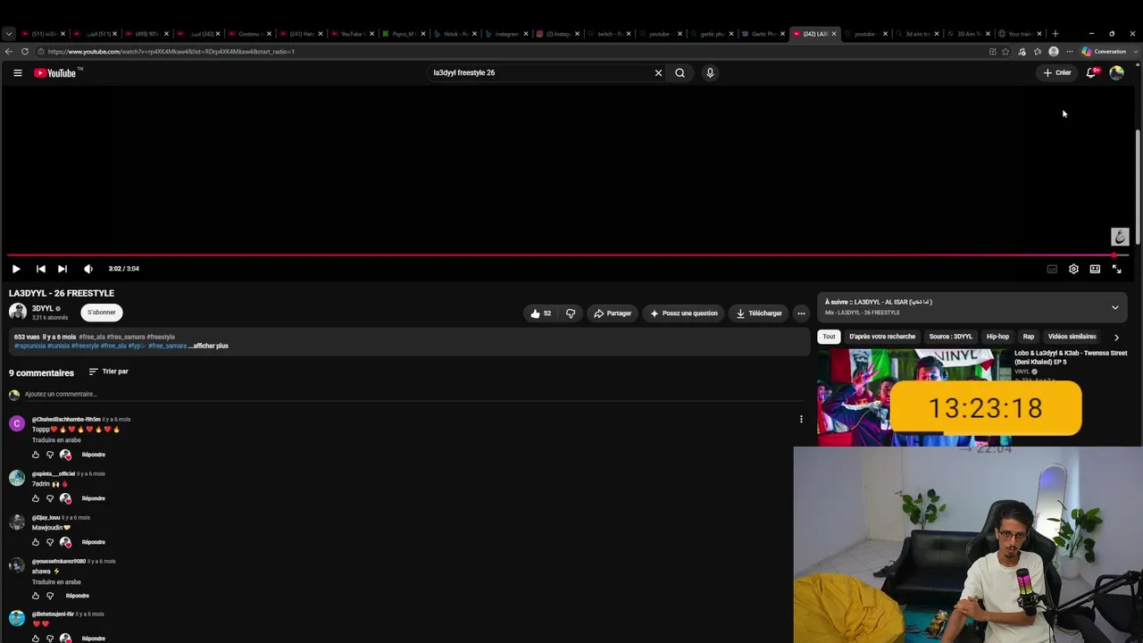The image size is (1143, 643).
Task: Open the notifications bell
Action: coord(1091,73)
